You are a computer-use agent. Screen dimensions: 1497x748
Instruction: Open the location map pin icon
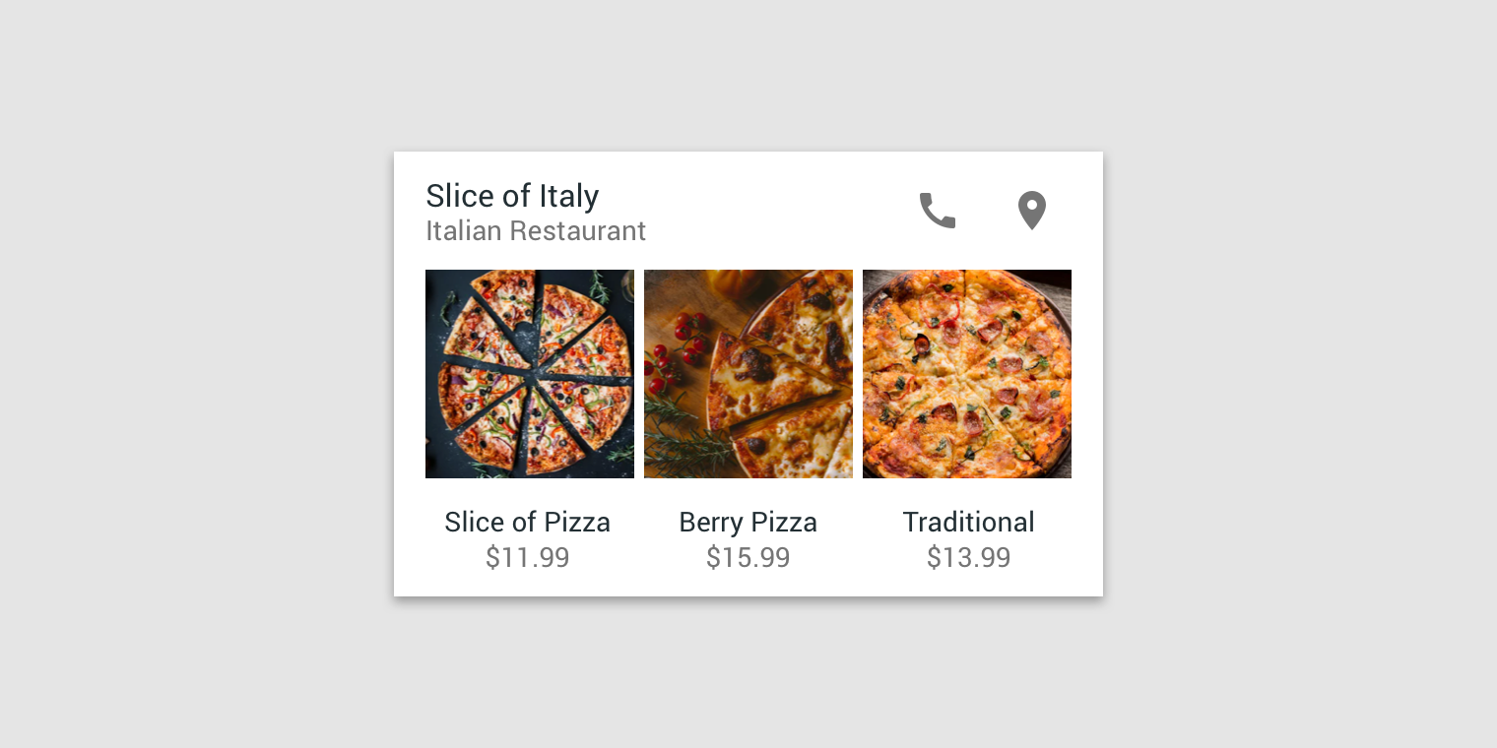pos(1031,211)
